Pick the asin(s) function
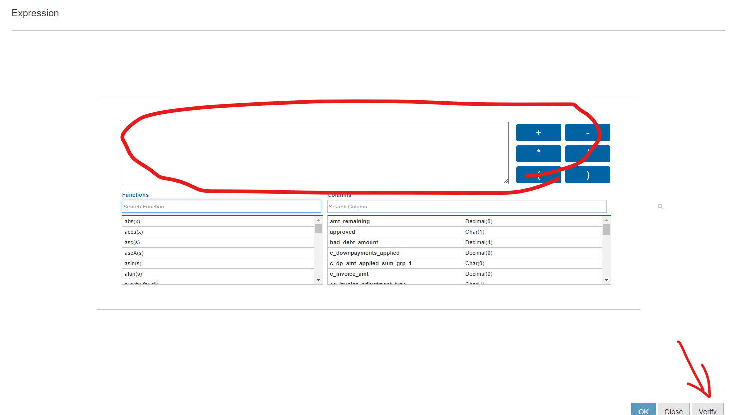 coord(133,263)
